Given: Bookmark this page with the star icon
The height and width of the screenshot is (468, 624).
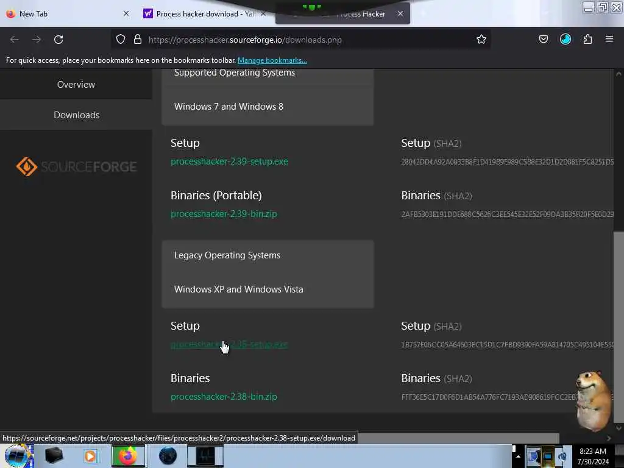Looking at the screenshot, I should (481, 39).
